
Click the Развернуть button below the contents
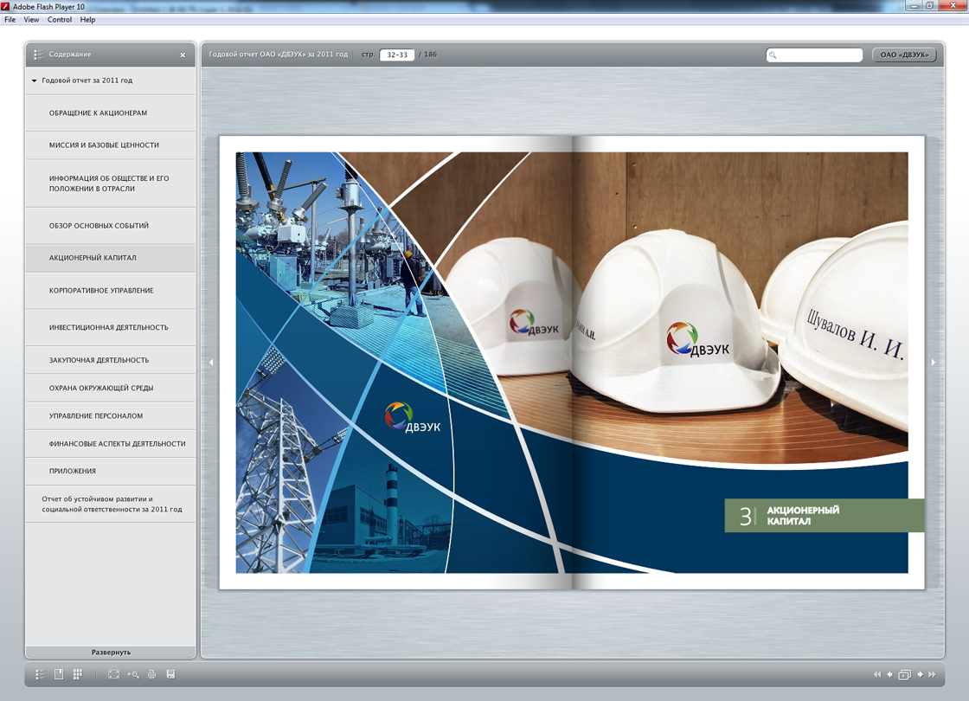point(111,653)
